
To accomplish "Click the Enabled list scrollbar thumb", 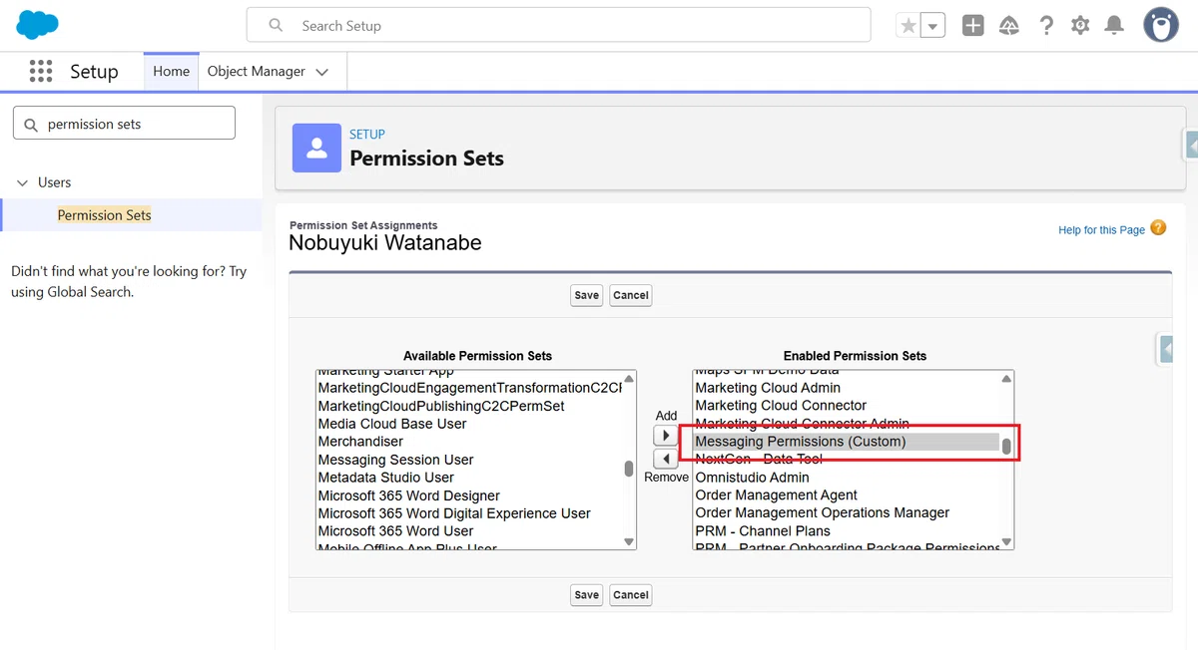I will click(x=1006, y=447).
